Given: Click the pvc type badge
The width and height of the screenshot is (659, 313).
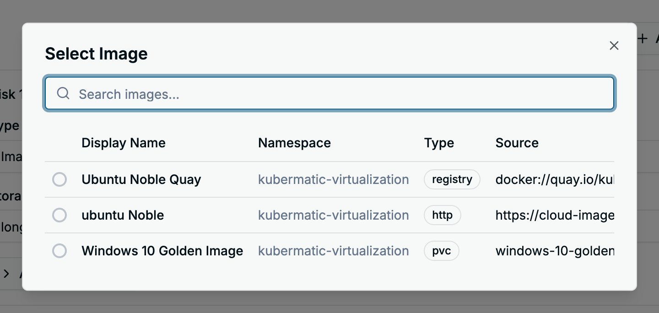Looking at the screenshot, I should (x=442, y=251).
